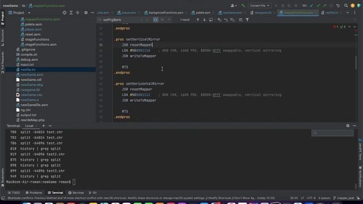Click Git commit green checkmark
Viewport: 363px width, 204px height.
[318, 6]
